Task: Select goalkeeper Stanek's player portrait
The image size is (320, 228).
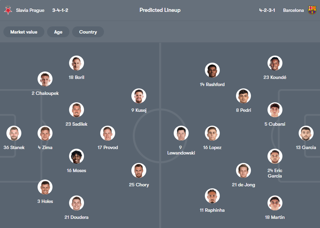Action: (14, 133)
